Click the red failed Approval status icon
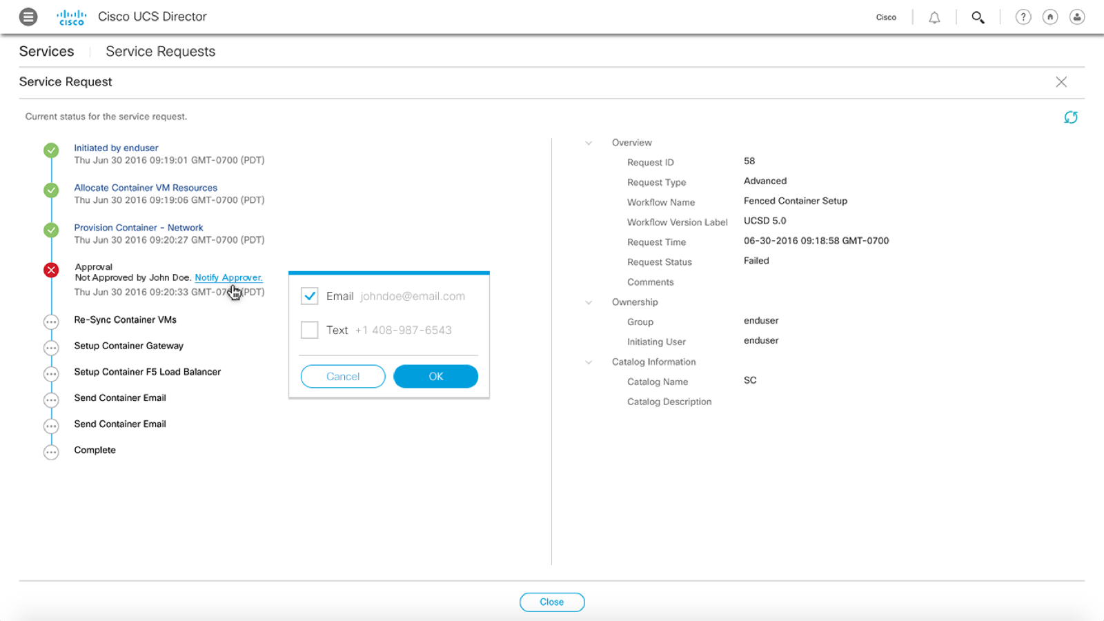The width and height of the screenshot is (1104, 621). [x=51, y=270]
